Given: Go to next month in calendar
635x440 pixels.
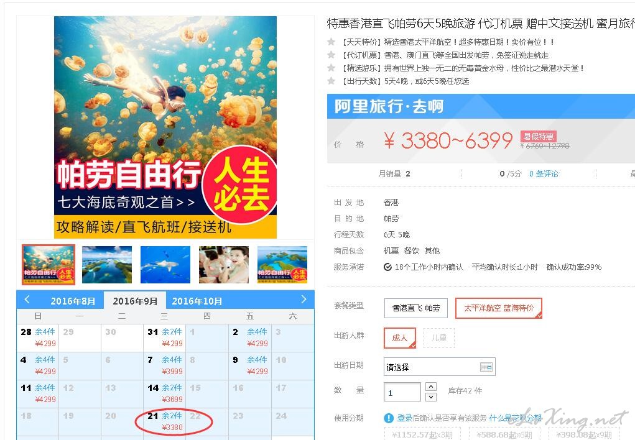Looking at the screenshot, I should pos(304,300).
